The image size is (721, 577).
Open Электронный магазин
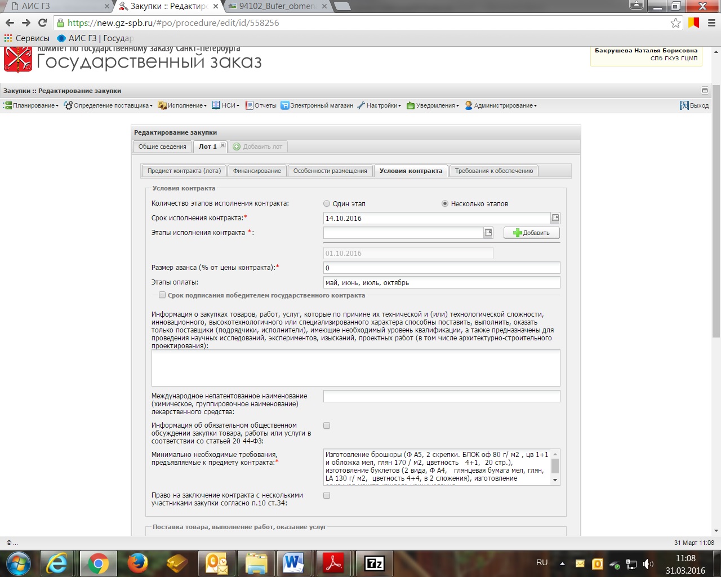pos(317,105)
